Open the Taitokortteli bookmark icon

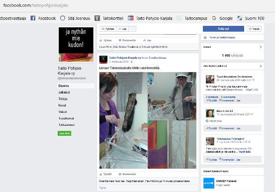tap(97, 18)
